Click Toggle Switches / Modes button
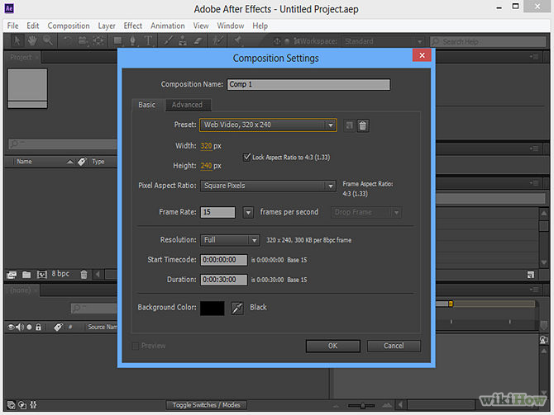Screen dimensions: 554x415 click(x=207, y=405)
